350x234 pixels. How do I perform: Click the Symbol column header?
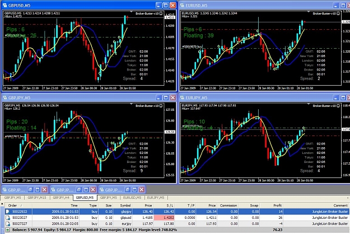coord(122,205)
